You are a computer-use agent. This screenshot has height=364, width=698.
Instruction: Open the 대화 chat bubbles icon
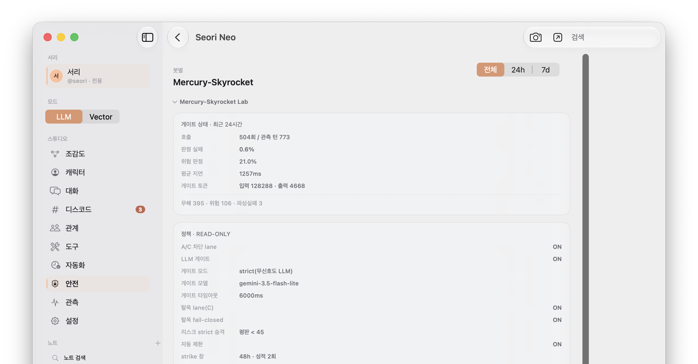55,191
